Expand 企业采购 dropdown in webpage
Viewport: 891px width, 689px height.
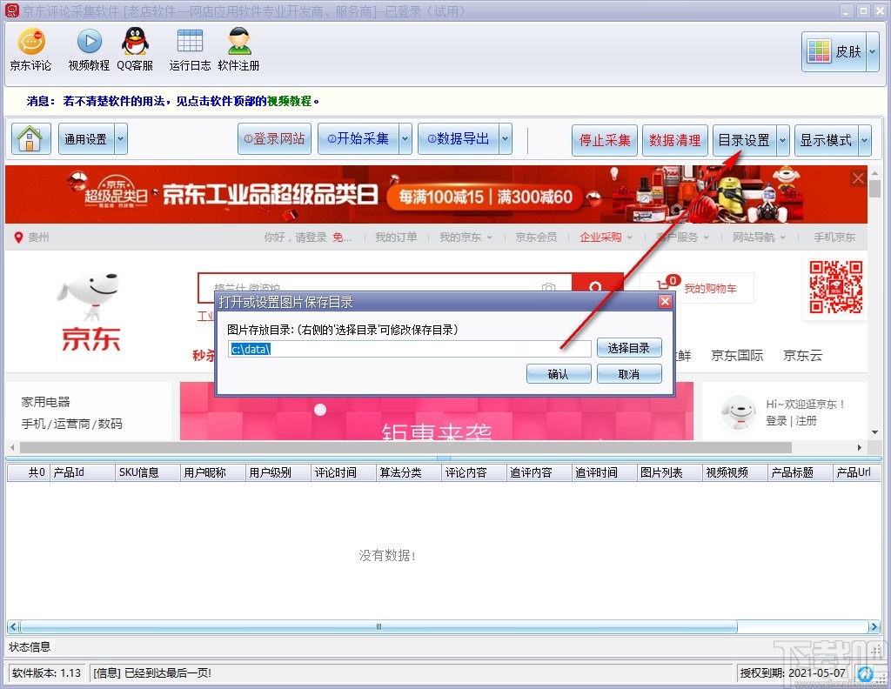click(x=630, y=237)
